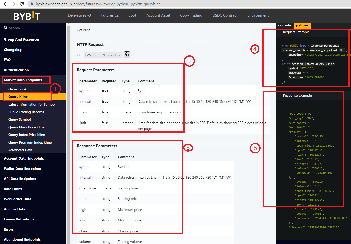The image size is (351, 244).
Task: Click symbol link in Request Parameters
Action: [85, 91]
